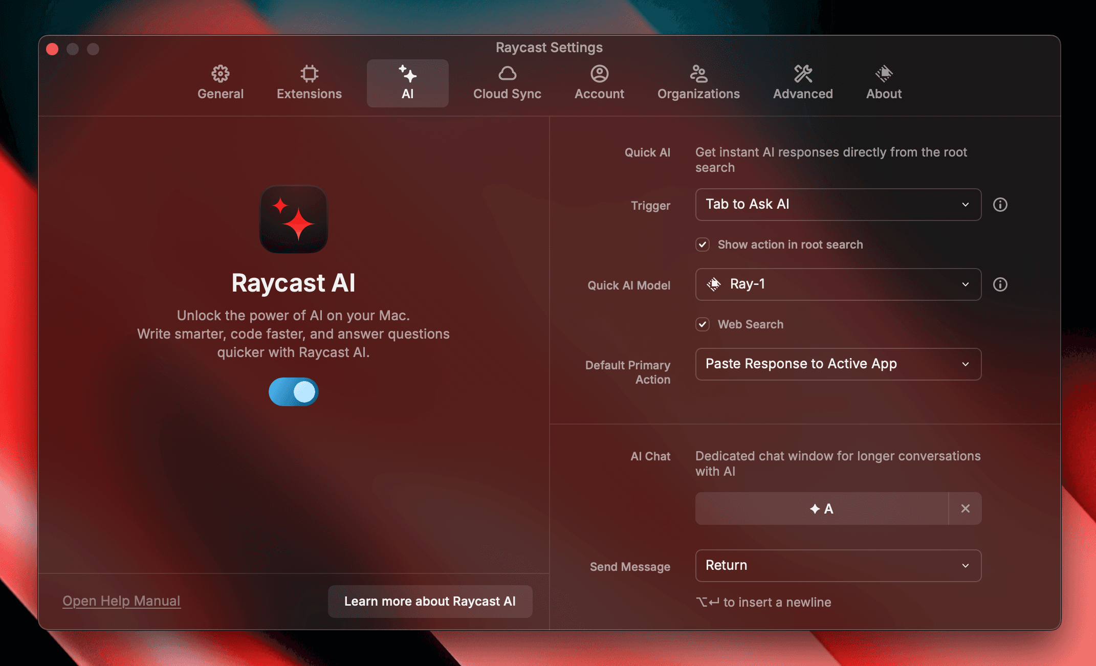The height and width of the screenshot is (666, 1096).
Task: Click the Account profile icon
Action: point(599,73)
